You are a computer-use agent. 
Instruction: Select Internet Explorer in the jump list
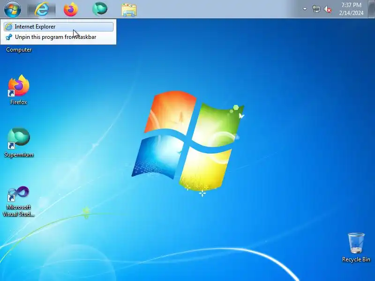(59, 27)
